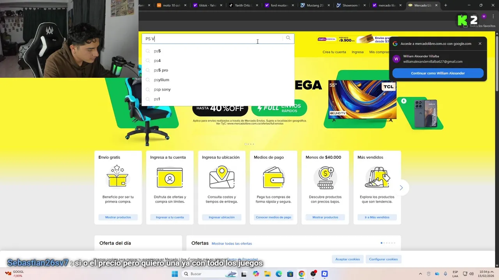Open a new browser tab with plus button

446,5
